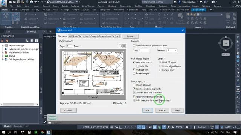Check the Import as block checkbox
241x135 pixels.
pos(134,85)
